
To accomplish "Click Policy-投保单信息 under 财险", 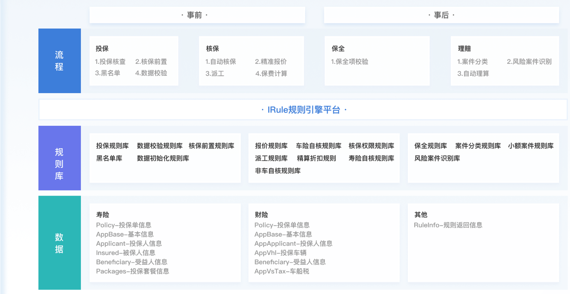I will pos(282,225).
